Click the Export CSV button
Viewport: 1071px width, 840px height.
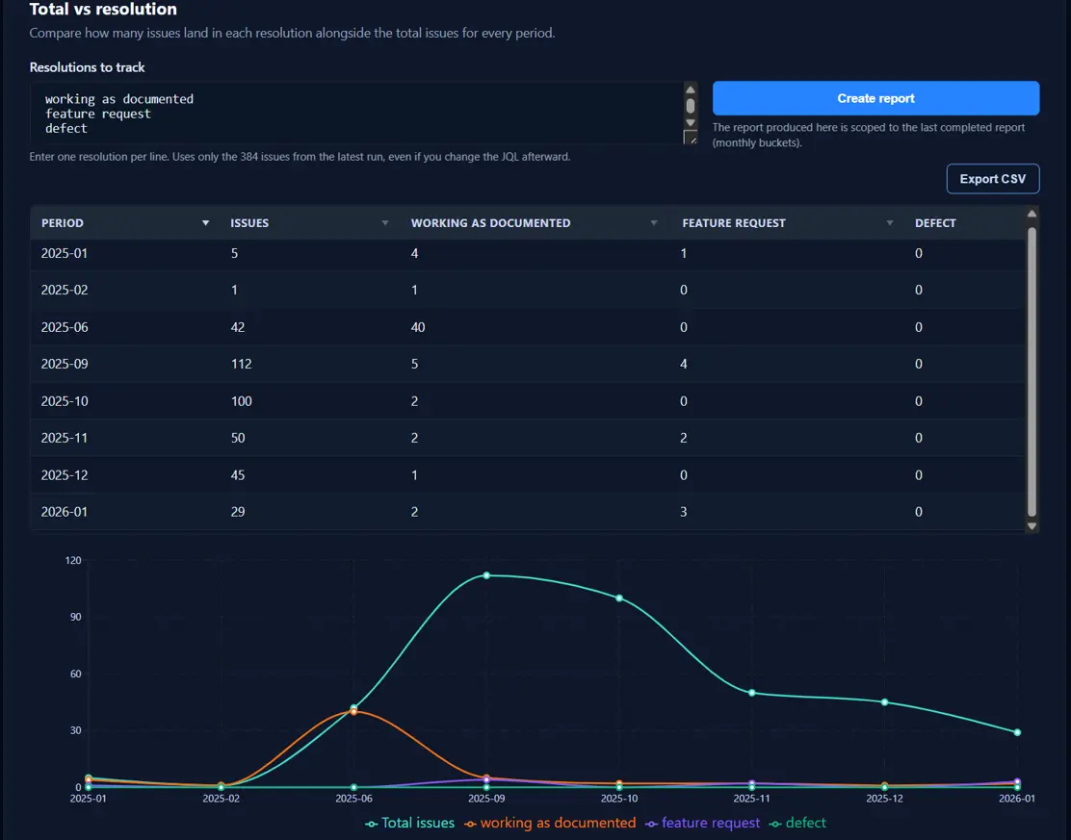[x=993, y=178]
